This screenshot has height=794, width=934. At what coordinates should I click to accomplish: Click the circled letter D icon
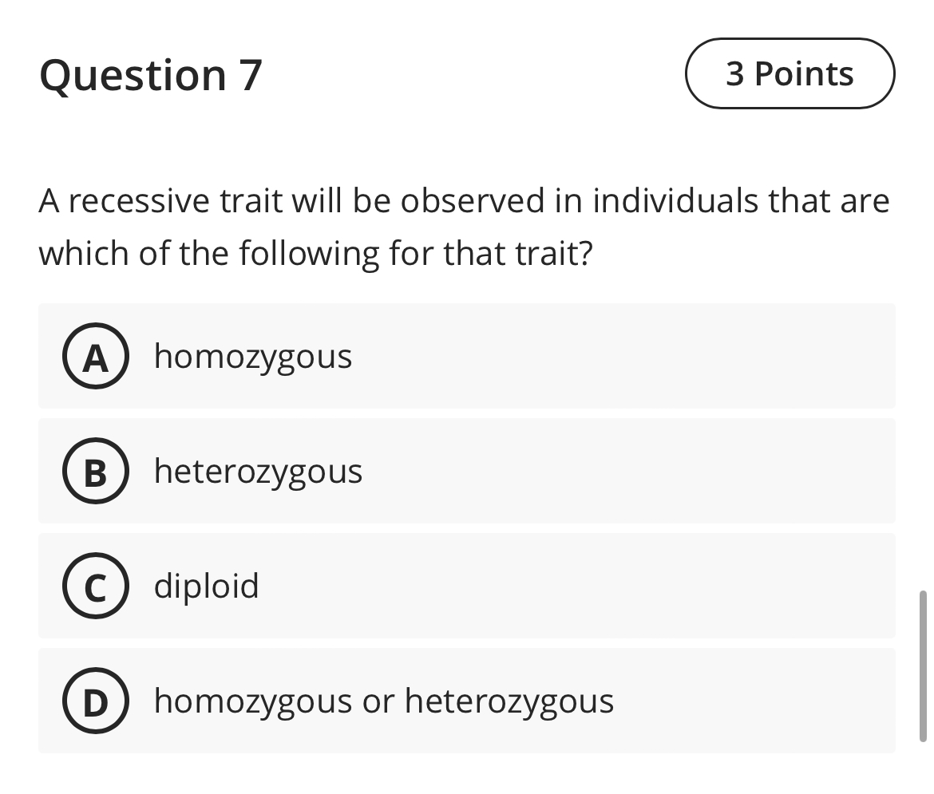click(x=95, y=701)
